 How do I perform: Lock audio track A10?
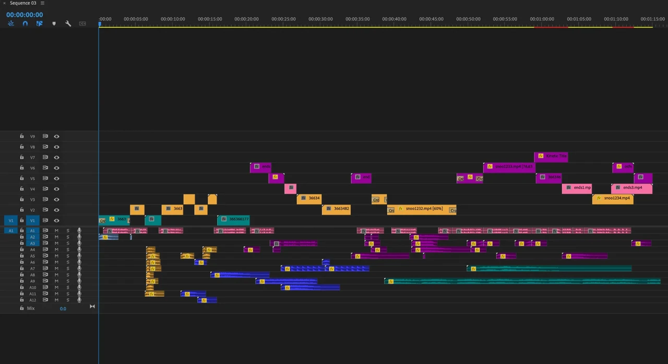21,287
